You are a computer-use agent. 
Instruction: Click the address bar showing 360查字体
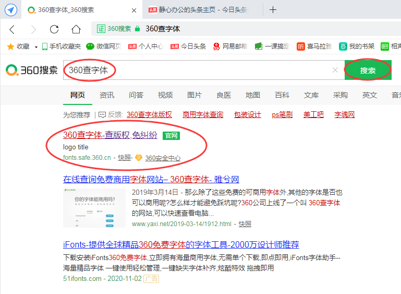pos(246,29)
